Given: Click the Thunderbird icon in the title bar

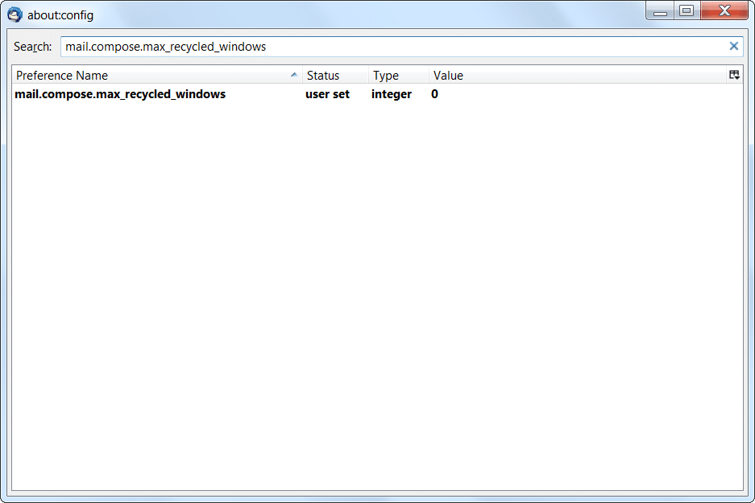Looking at the screenshot, I should (15, 14).
